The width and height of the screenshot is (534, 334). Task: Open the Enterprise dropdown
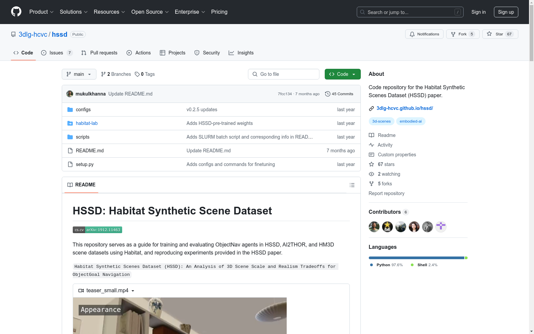tap(190, 12)
